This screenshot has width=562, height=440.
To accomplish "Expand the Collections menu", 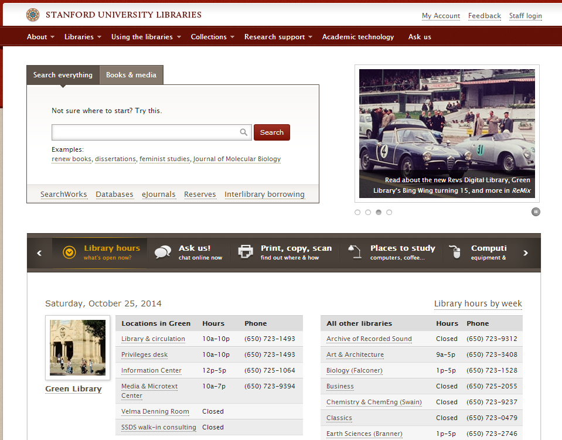I will click(x=213, y=36).
